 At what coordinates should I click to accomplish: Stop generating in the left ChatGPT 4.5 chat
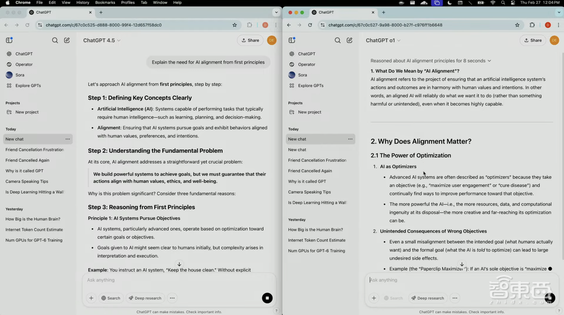pos(267,298)
